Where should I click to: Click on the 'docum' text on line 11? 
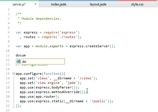[x=21, y=55]
